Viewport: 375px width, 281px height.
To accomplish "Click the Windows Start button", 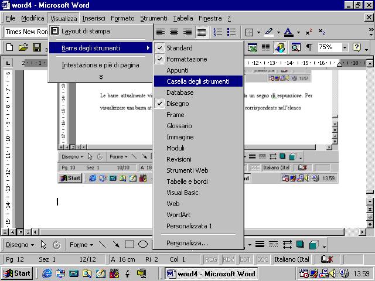I will 17,273.
